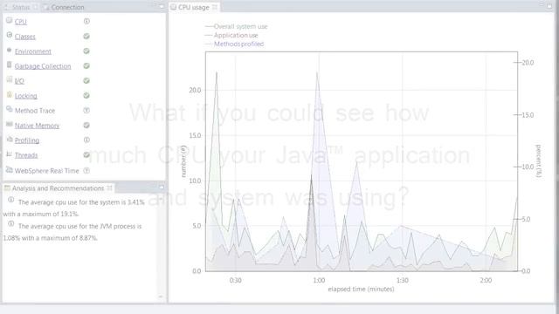Click the green check status for I/O
The height and width of the screenshot is (314, 559).
pos(86,81)
